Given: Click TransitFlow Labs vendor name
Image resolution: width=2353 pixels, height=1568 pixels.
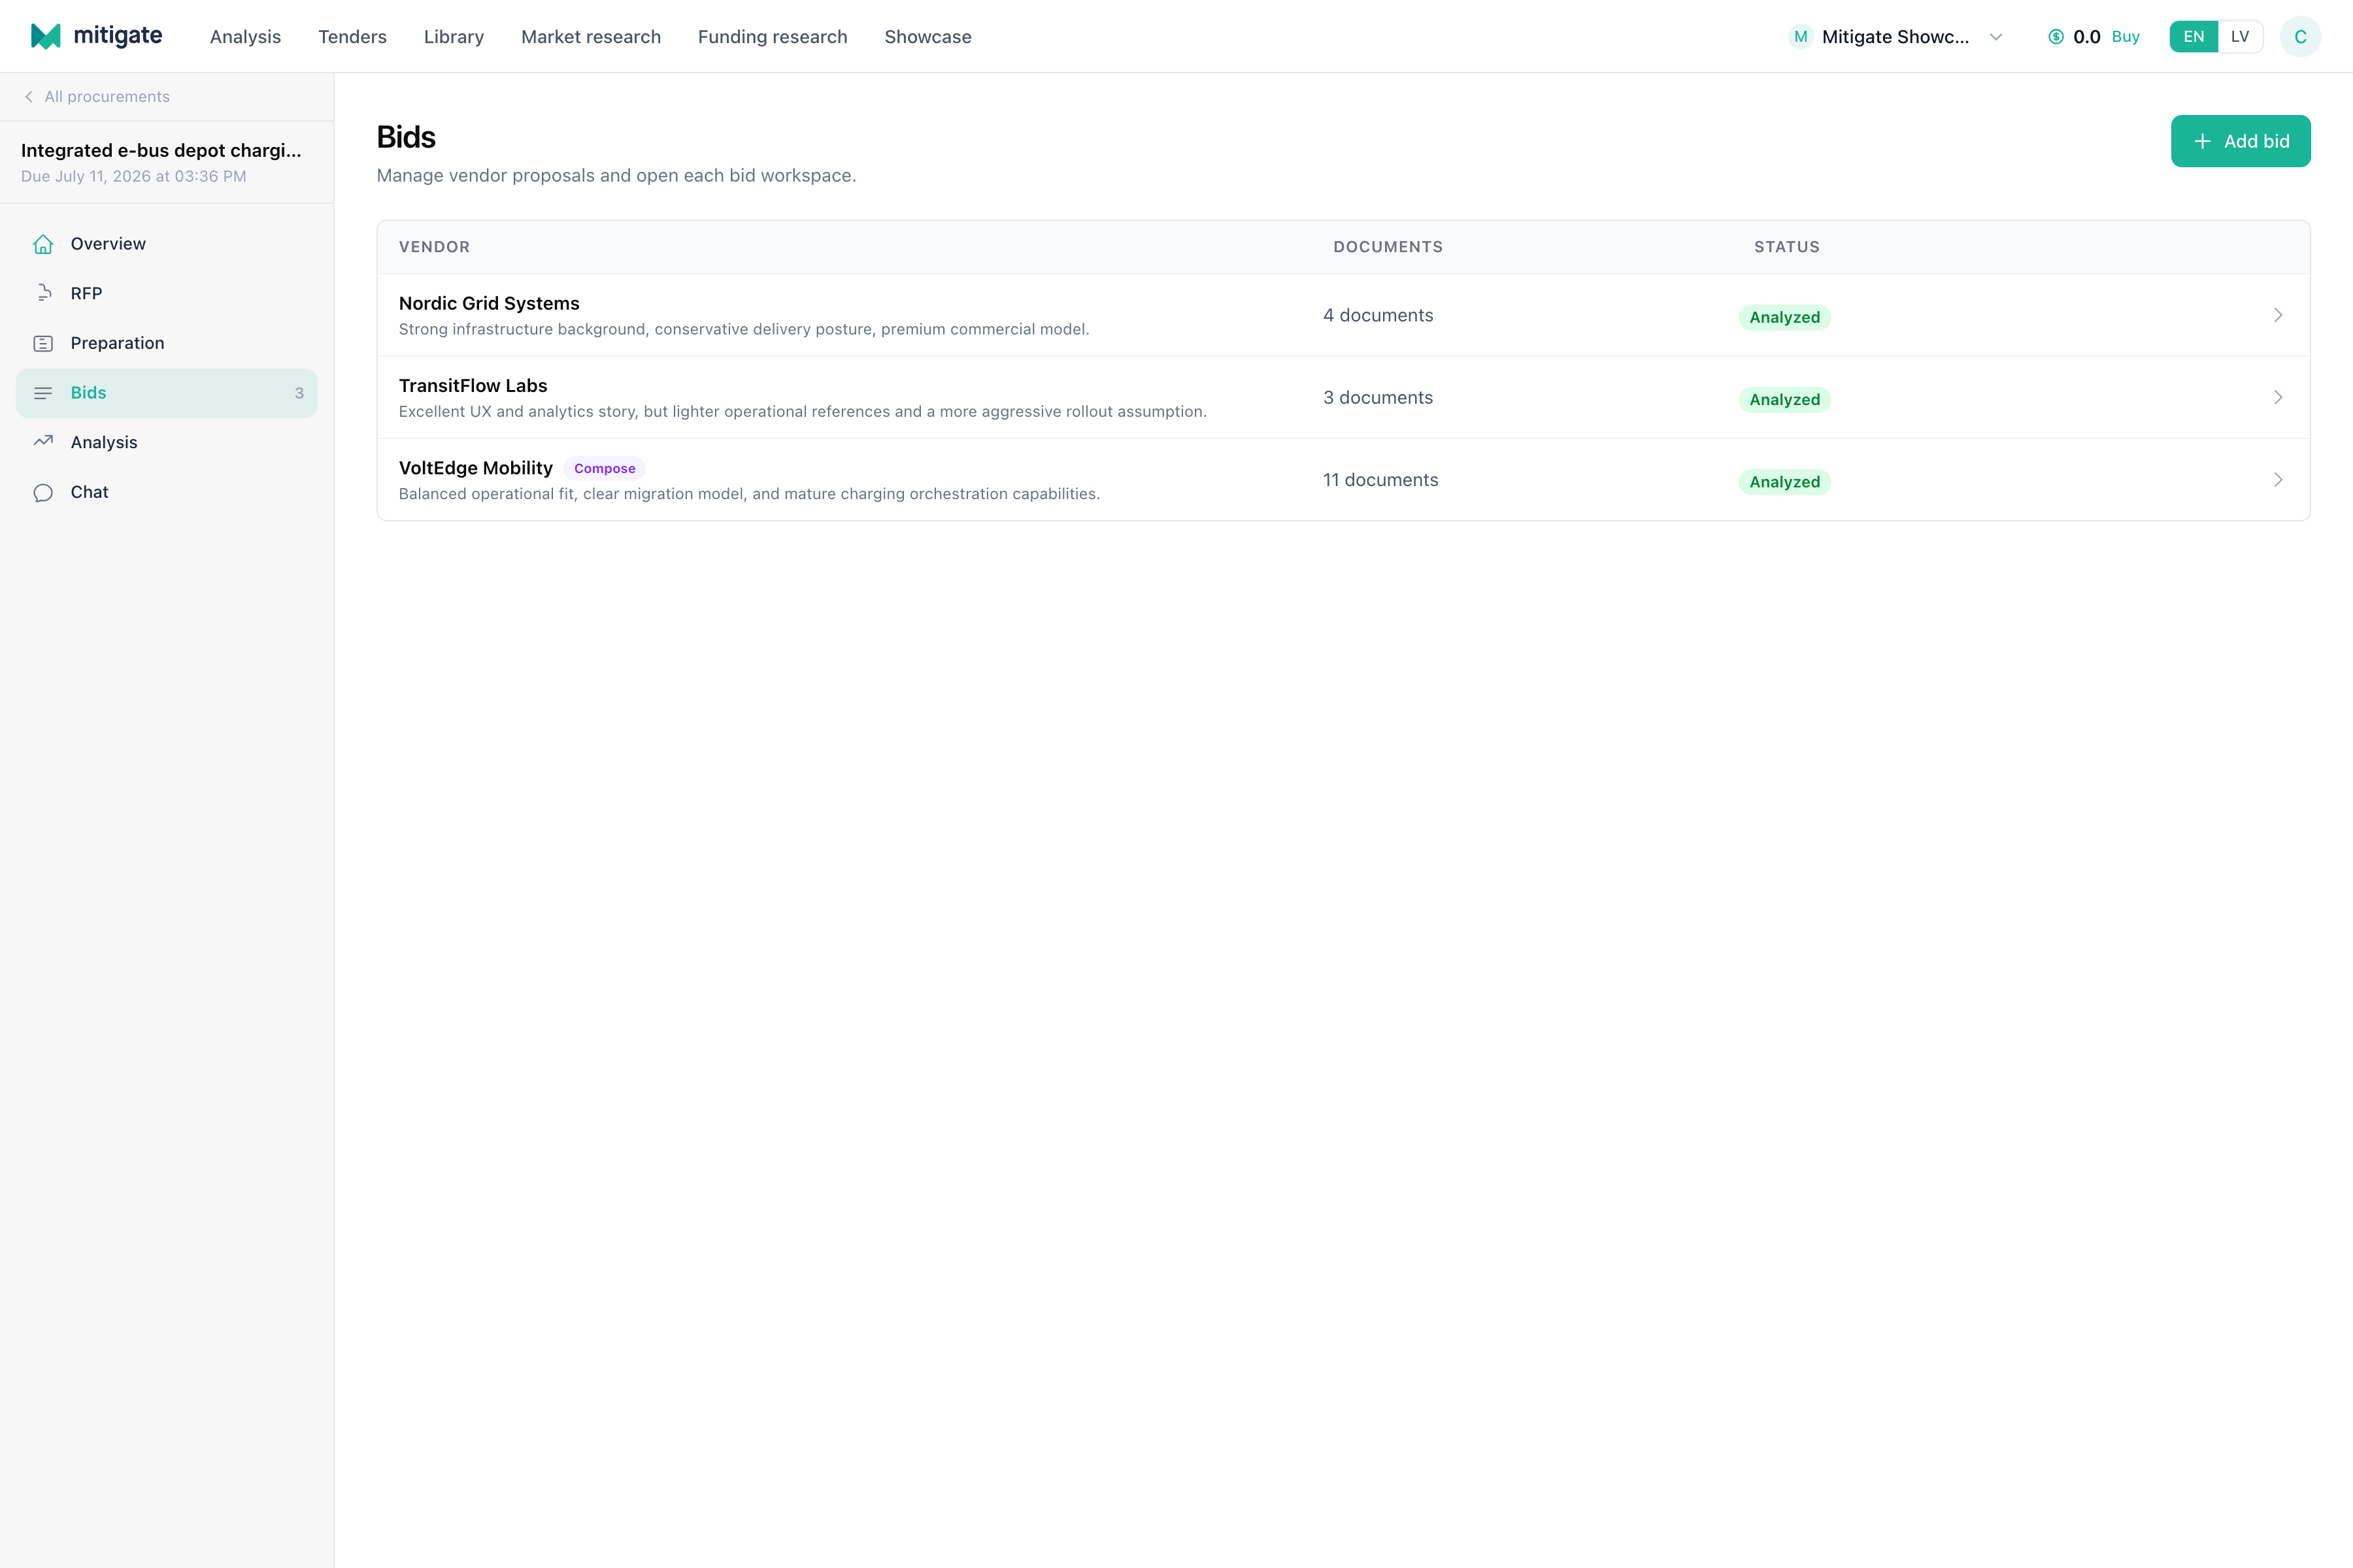Looking at the screenshot, I should pos(472,386).
